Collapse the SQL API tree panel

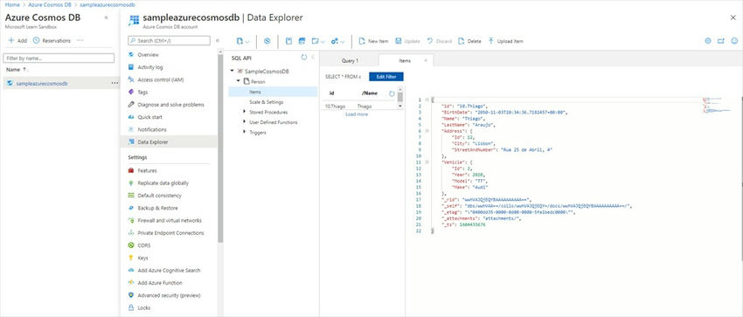click(313, 58)
